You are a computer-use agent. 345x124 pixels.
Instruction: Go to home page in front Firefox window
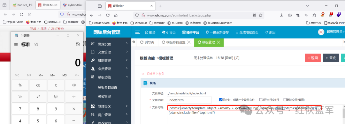tap(116, 15)
